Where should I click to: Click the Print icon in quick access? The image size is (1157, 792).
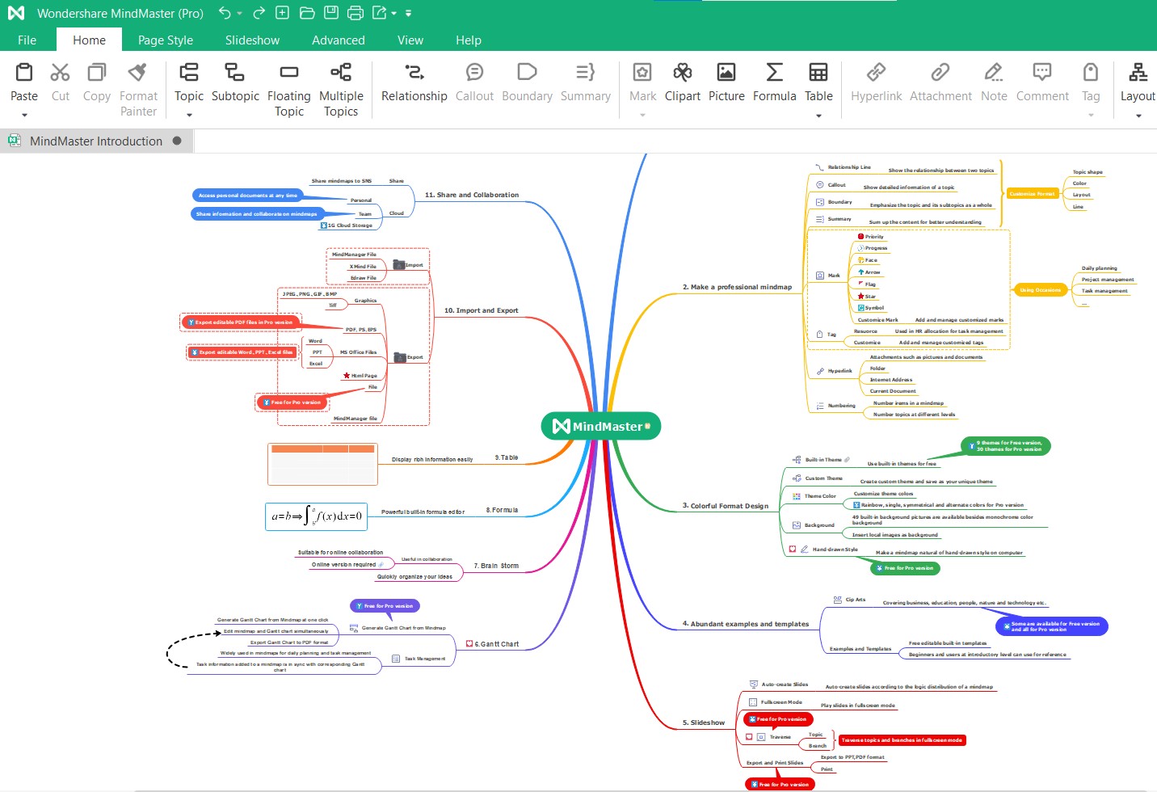click(x=356, y=13)
